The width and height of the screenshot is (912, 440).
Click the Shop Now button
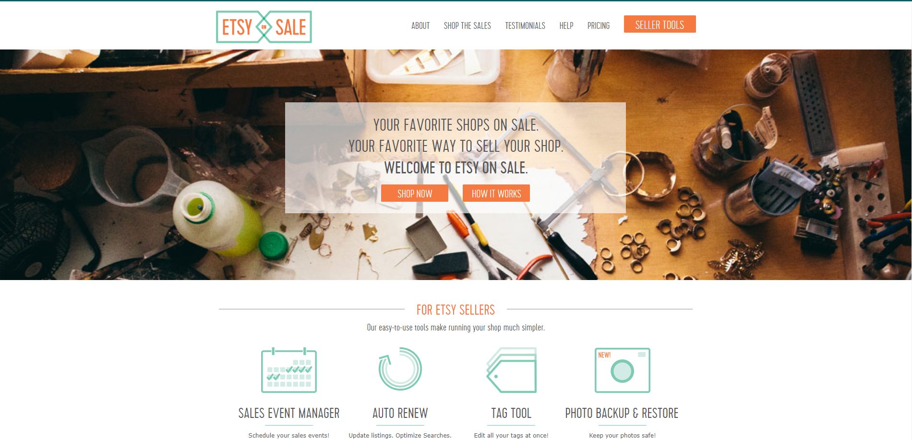point(415,193)
